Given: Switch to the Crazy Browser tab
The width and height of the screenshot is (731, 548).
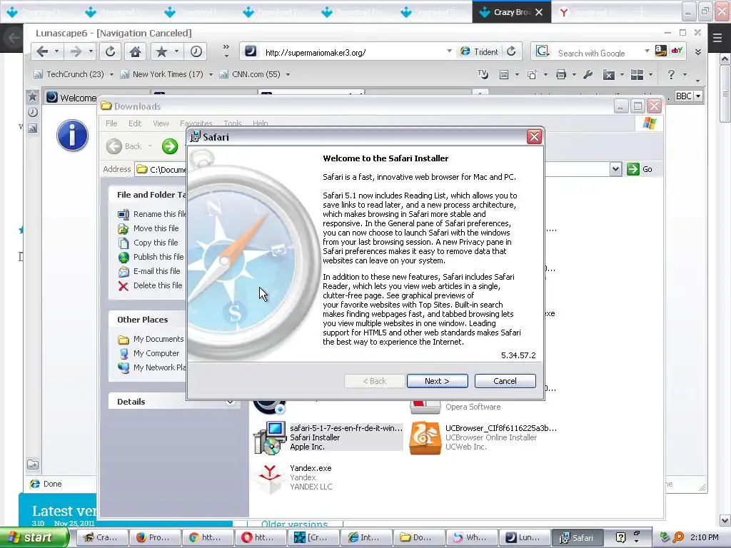Looking at the screenshot, I should 511,12.
